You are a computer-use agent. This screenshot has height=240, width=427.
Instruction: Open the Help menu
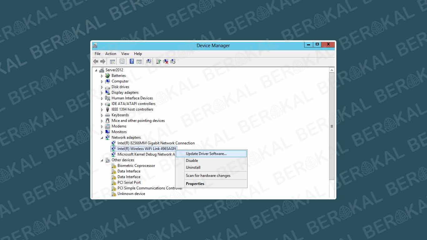138,54
